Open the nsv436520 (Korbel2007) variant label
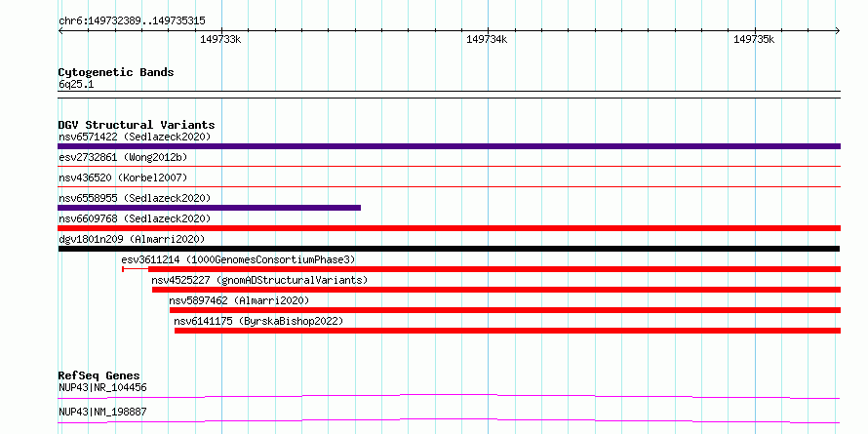The height and width of the screenshot is (434, 868). click(x=123, y=178)
